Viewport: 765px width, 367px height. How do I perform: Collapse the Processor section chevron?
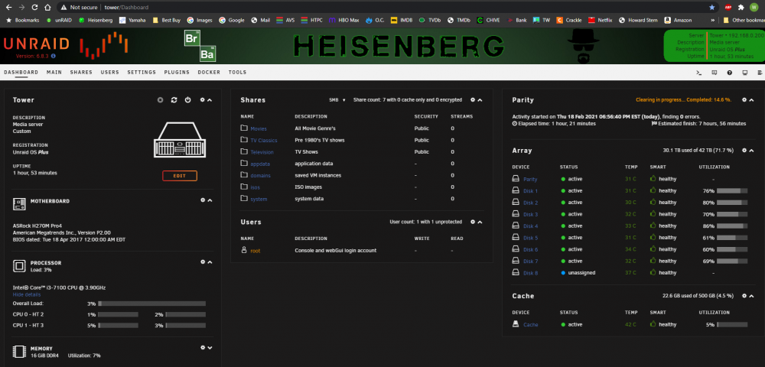click(210, 261)
